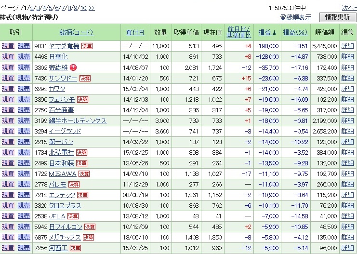Click 現買 for 綿半ホールディングス row

8,120
